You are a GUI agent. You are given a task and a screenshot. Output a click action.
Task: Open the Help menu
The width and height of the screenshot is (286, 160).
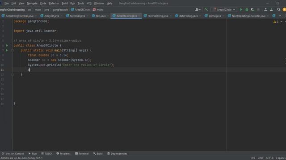109,3
